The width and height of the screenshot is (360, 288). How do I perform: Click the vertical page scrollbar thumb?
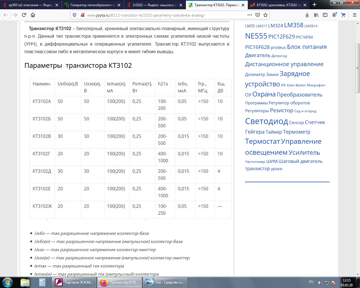point(357,68)
